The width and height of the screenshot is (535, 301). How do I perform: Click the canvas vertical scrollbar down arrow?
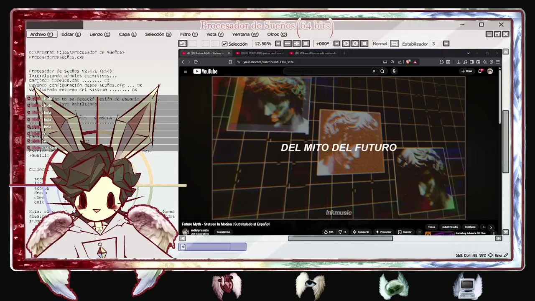pos(506,232)
